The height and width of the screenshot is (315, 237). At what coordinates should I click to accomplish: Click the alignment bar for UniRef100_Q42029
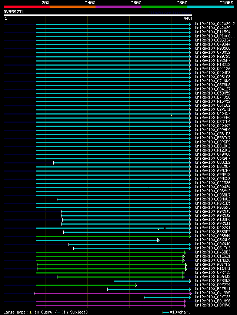(x=113, y=28)
